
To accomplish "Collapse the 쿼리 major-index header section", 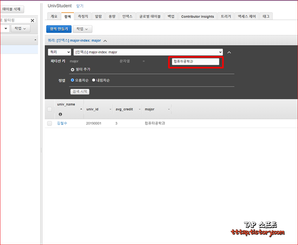I will click(105, 41).
